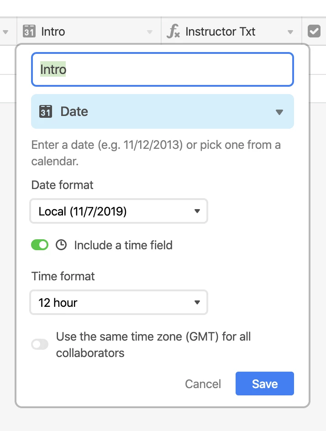The width and height of the screenshot is (326, 431).
Task: Click the checkbox field icon in rightmost column header
Action: (x=314, y=32)
